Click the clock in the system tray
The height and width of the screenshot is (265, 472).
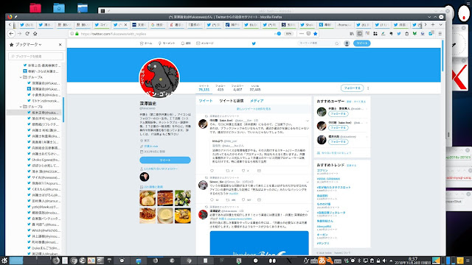[x=413, y=261]
